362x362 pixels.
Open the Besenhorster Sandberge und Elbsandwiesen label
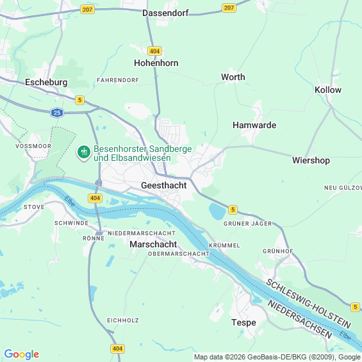click(x=142, y=153)
